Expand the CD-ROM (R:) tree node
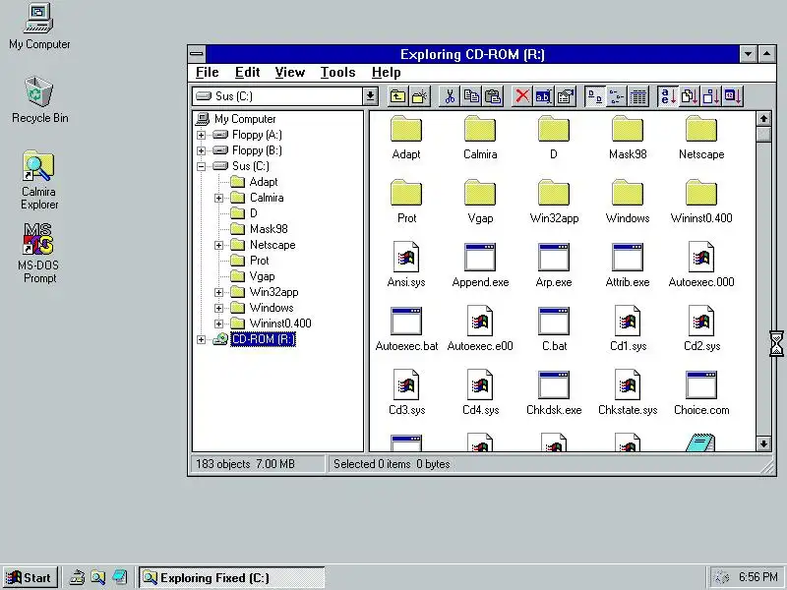 coord(202,339)
